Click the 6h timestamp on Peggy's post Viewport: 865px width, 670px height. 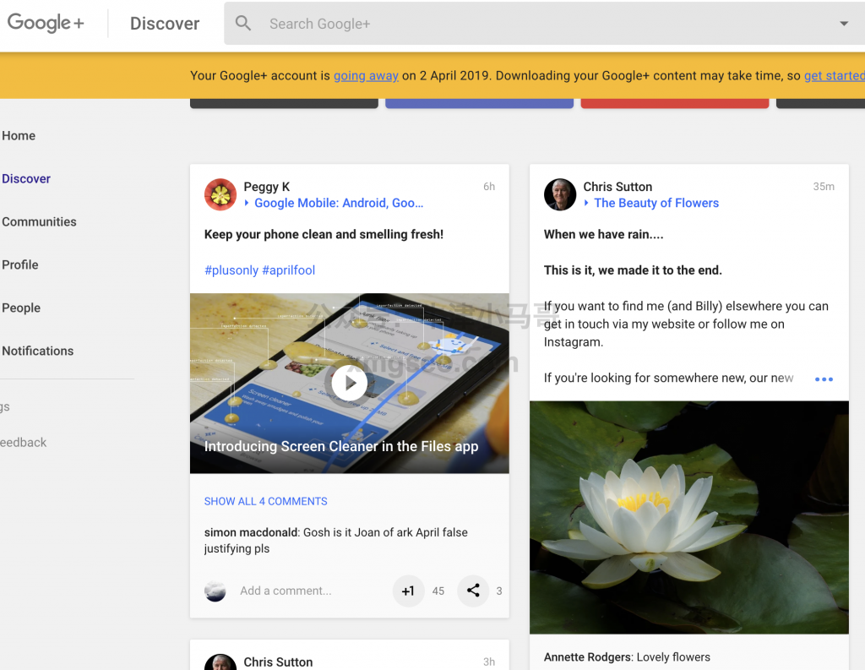[489, 187]
